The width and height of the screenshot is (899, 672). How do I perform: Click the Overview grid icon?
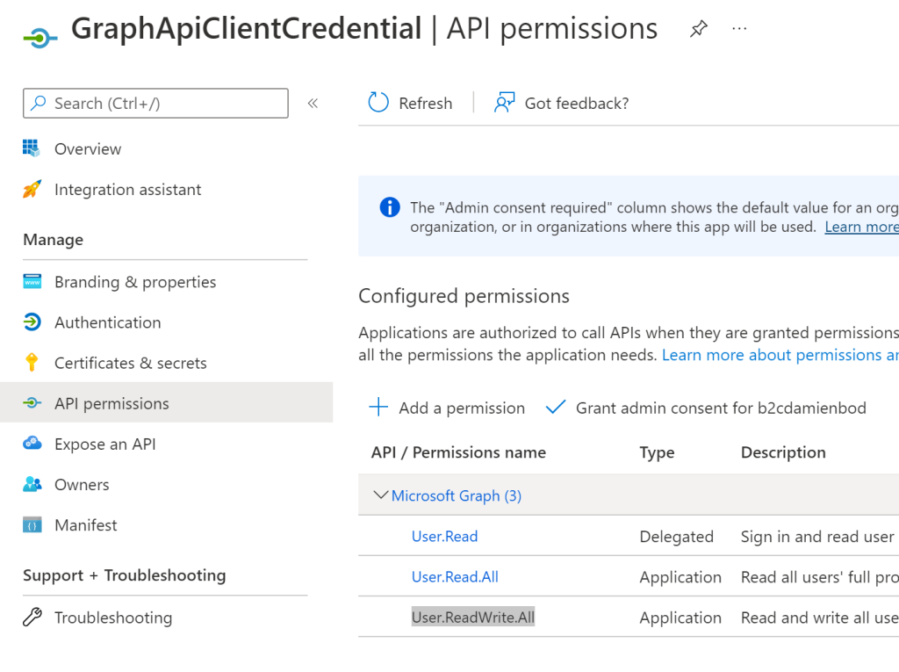pos(32,148)
